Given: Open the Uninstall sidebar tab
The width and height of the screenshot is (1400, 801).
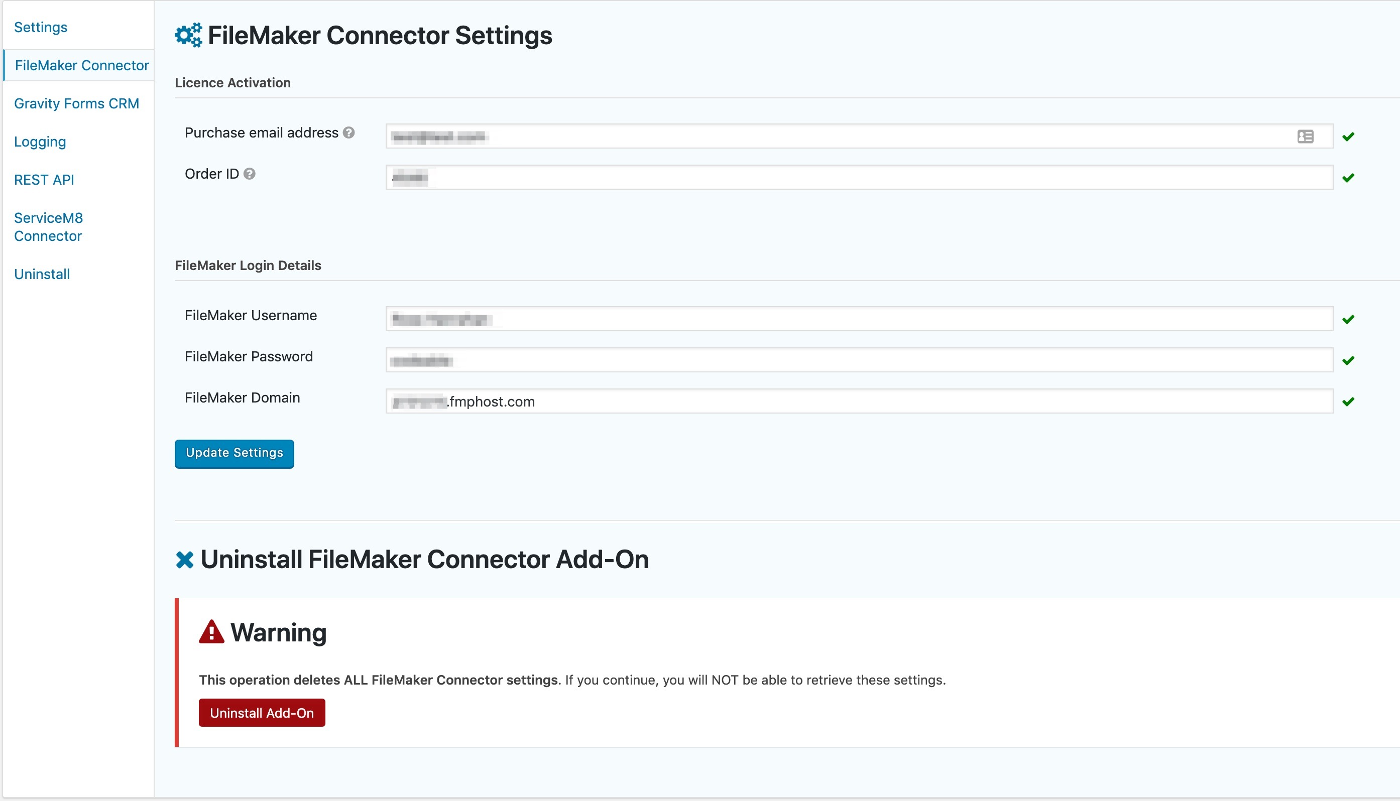Looking at the screenshot, I should click(42, 274).
